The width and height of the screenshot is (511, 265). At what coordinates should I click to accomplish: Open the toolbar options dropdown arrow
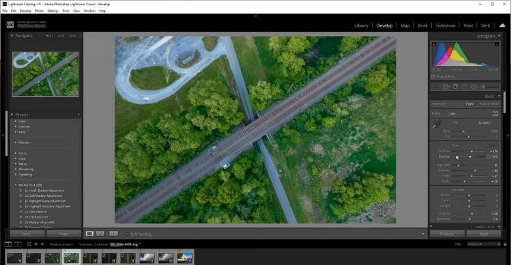(x=423, y=234)
